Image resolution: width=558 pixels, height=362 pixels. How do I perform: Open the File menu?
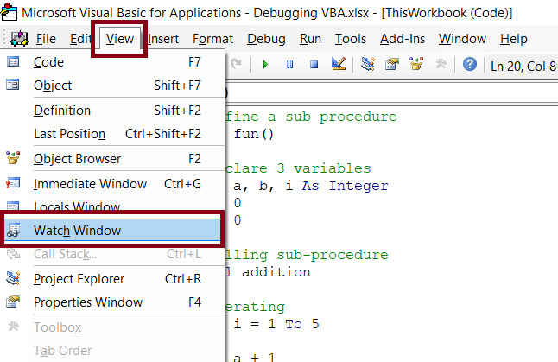pos(46,39)
